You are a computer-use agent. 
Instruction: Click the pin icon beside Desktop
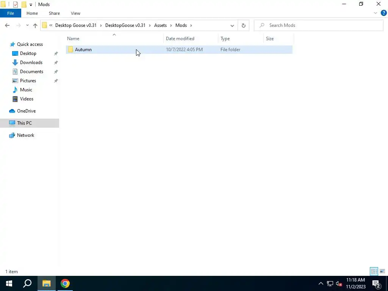[56, 53]
